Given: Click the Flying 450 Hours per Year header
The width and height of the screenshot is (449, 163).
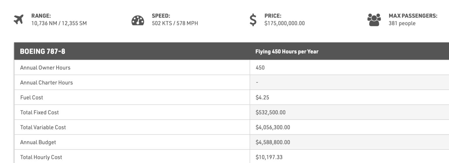Looking at the screenshot, I should [x=287, y=52].
